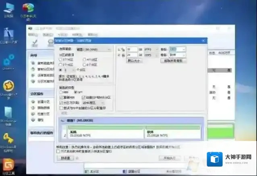Open the volume label dropdown for partition 2
The image size is (257, 176).
(x=178, y=55)
